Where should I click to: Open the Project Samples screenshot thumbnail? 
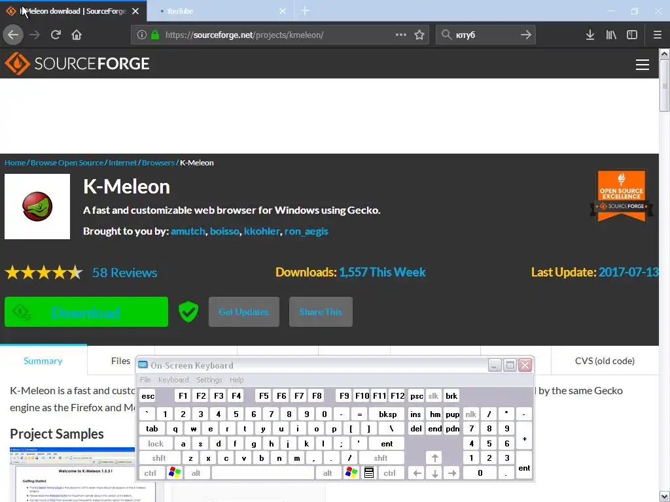(x=73, y=475)
